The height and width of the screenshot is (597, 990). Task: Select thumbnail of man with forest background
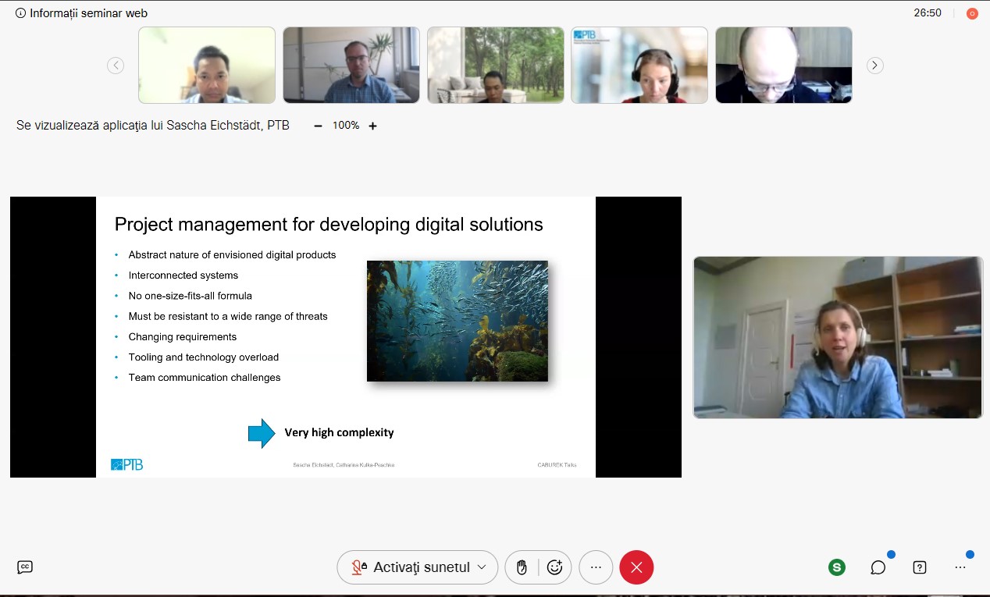(495, 66)
